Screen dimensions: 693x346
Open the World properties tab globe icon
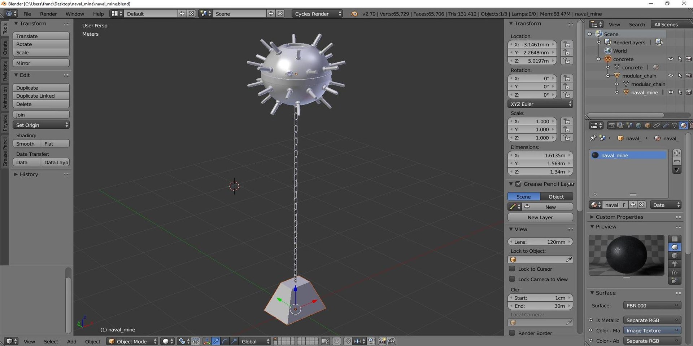pyautogui.click(x=638, y=125)
